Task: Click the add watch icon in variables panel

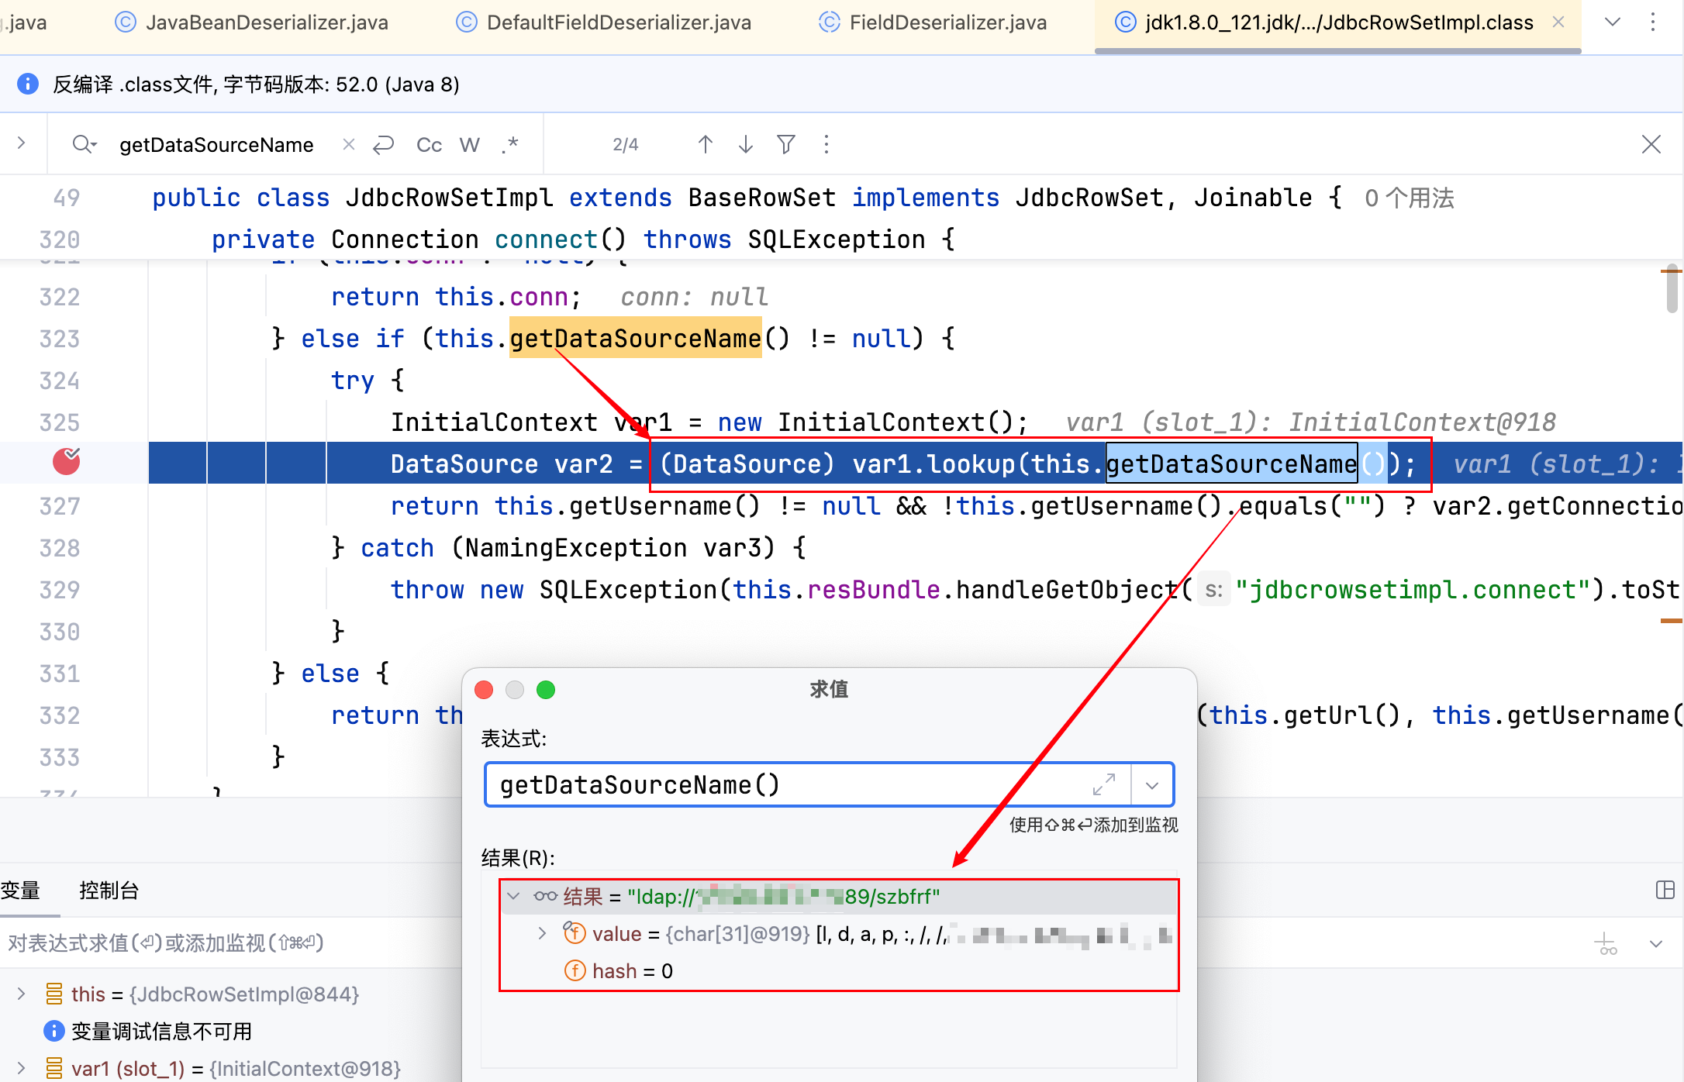Action: (x=1605, y=944)
